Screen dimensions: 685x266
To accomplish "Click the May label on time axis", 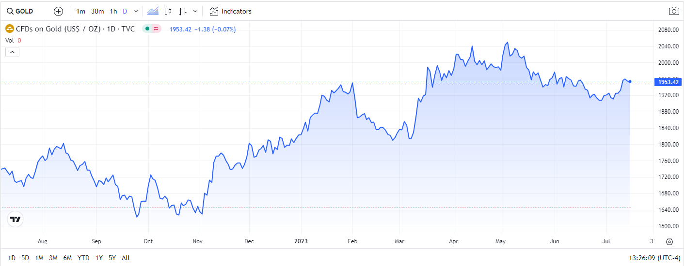I will click(x=501, y=241).
